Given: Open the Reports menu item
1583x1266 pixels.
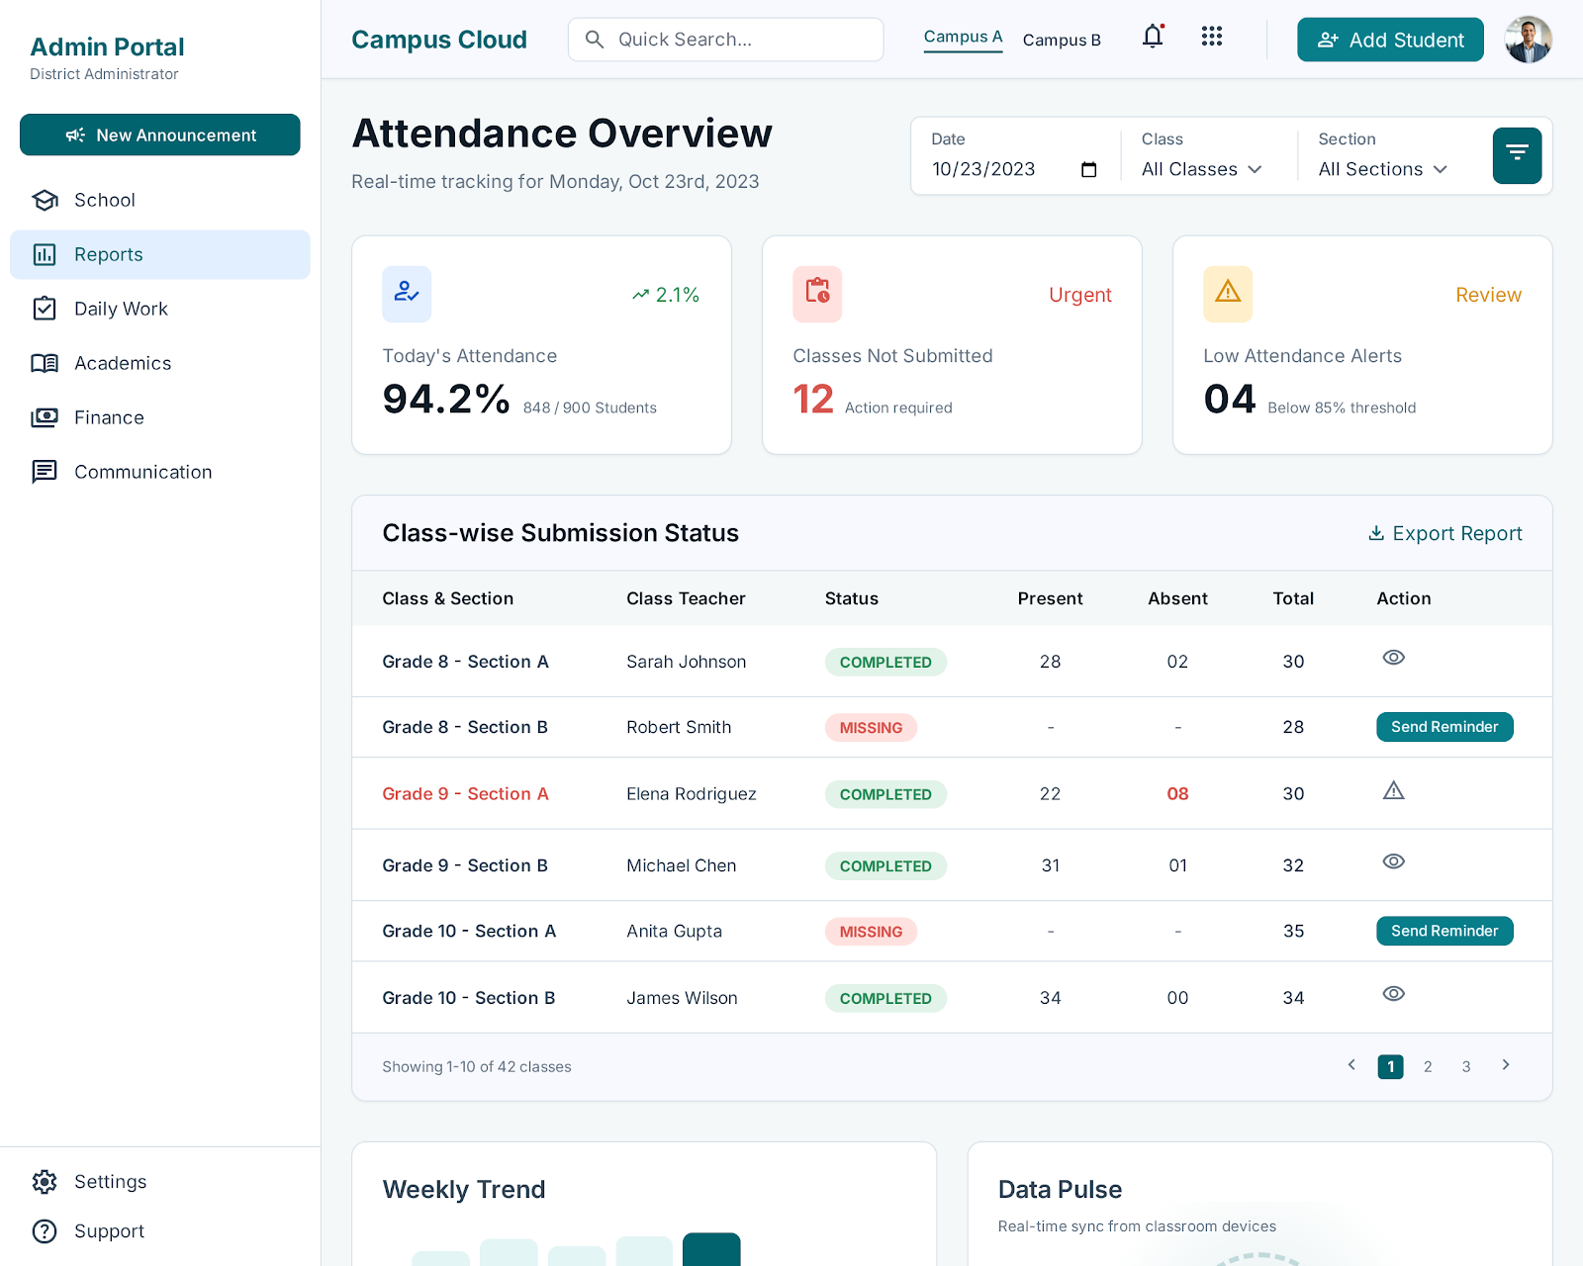Looking at the screenshot, I should click(160, 254).
